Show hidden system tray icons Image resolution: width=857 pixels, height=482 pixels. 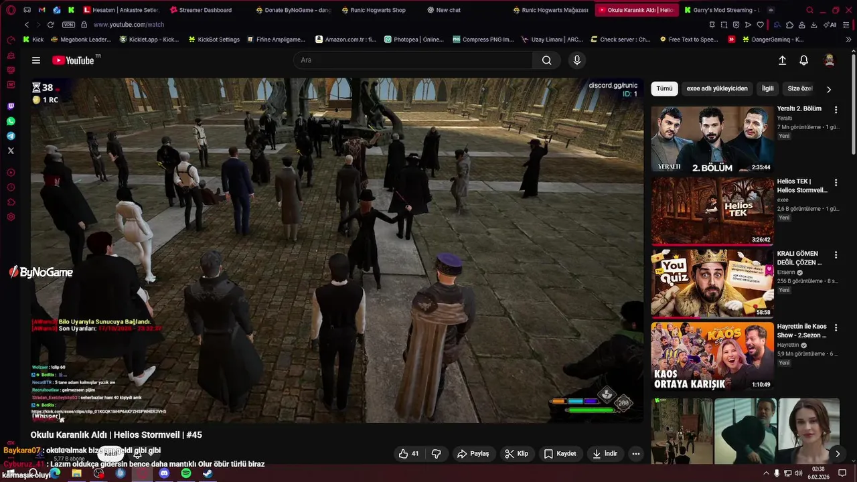(766, 473)
